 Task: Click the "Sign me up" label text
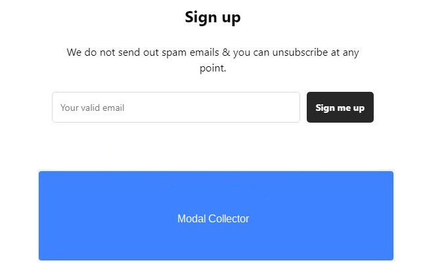point(340,108)
